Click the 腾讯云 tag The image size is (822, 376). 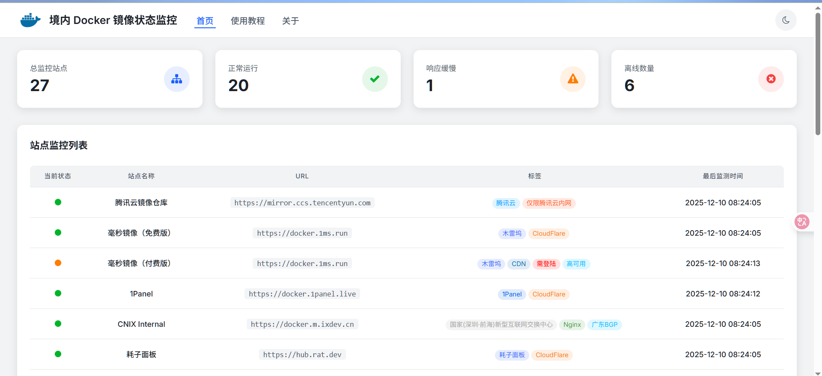click(x=506, y=203)
